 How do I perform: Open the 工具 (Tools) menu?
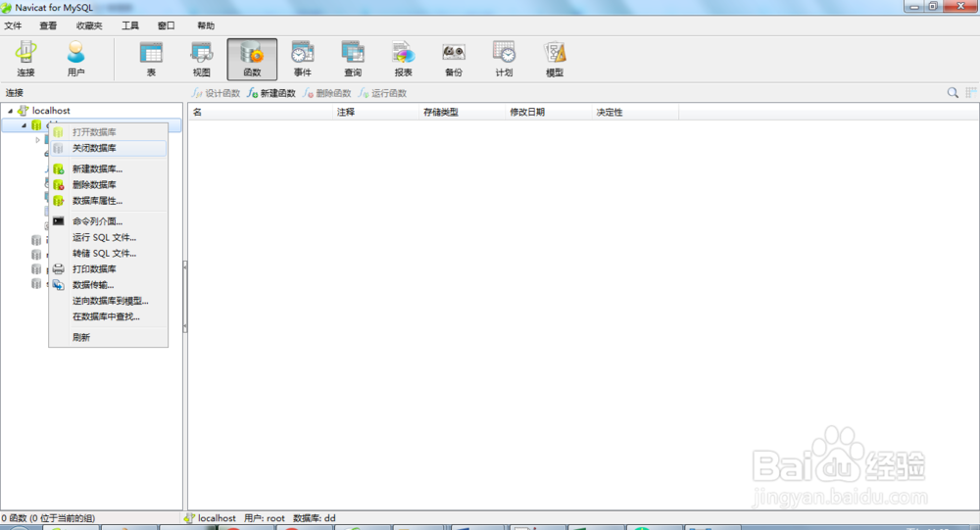130,25
